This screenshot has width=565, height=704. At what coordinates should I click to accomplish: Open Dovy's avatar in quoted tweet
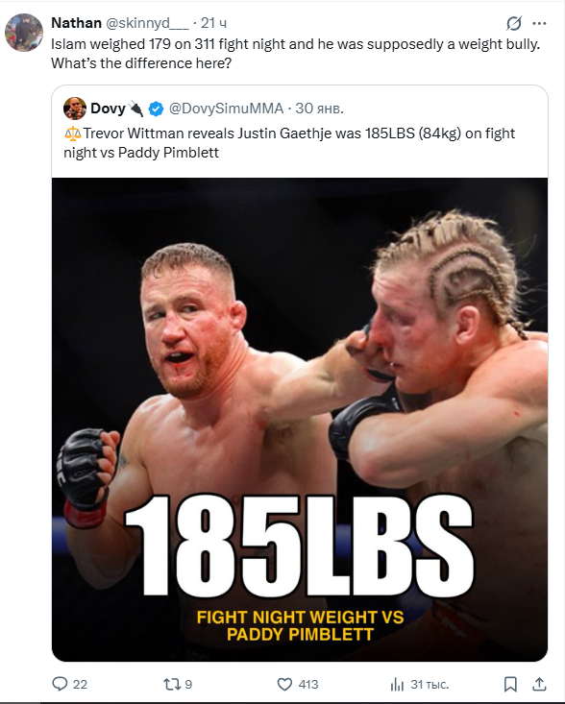point(75,109)
